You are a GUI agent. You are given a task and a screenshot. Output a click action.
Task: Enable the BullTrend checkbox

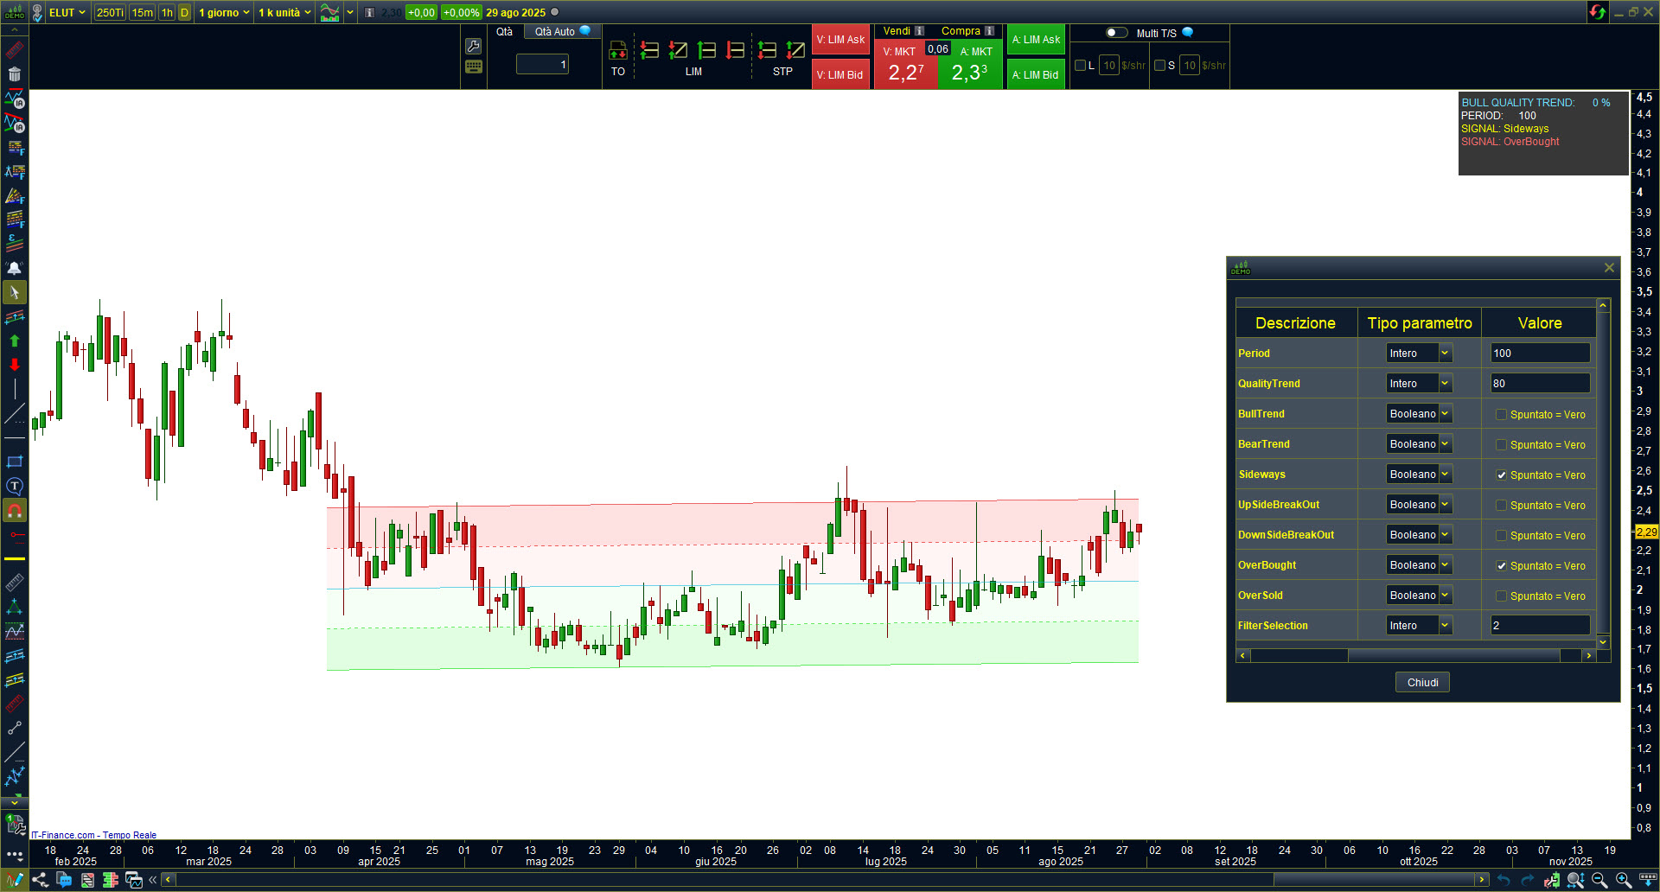(1501, 415)
